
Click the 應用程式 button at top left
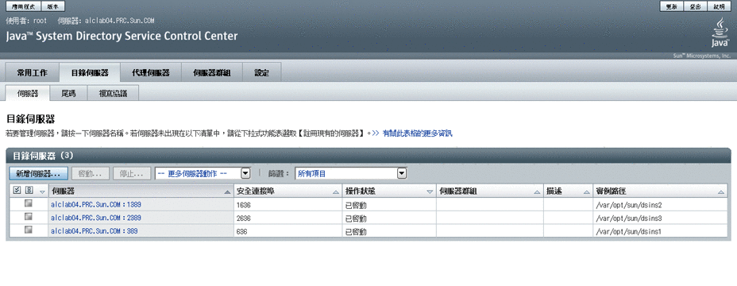(x=23, y=6)
